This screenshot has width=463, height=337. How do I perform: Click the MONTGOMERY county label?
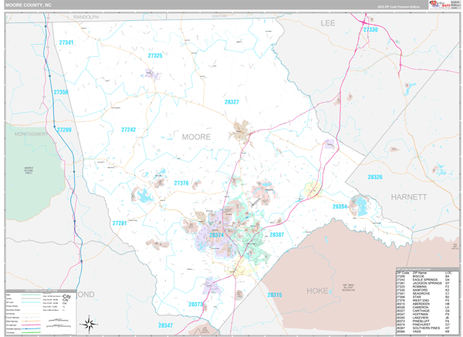(x=31, y=134)
